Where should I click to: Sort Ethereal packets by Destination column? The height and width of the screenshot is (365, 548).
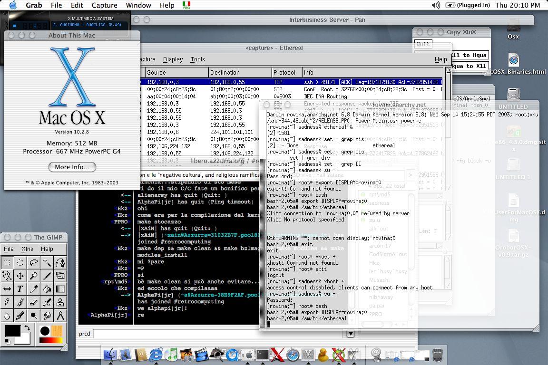pyautogui.click(x=240, y=73)
